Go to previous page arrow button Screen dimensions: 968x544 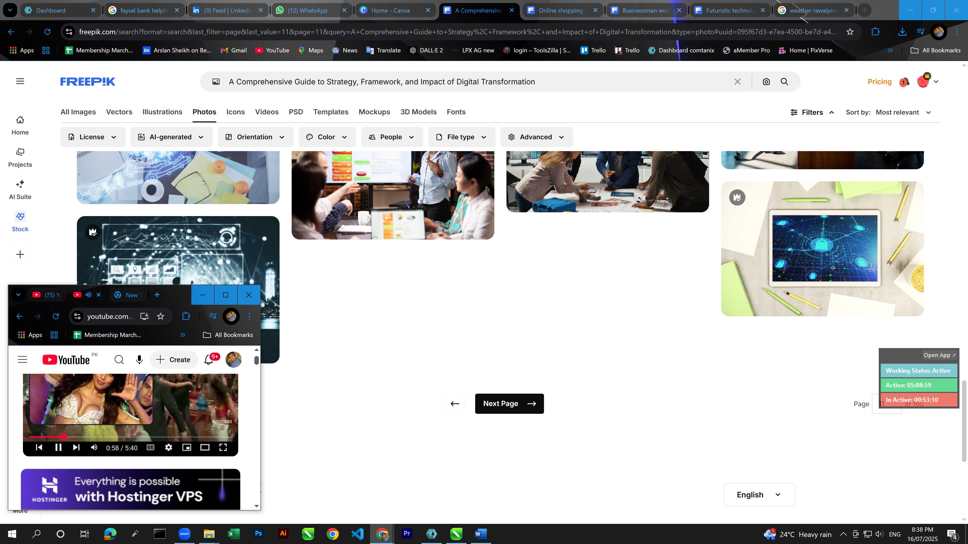[455, 403]
